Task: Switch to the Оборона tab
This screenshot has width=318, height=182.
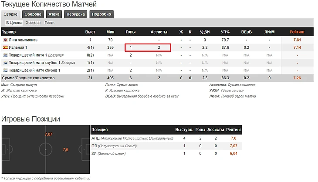Action: pyautogui.click(x=33, y=14)
